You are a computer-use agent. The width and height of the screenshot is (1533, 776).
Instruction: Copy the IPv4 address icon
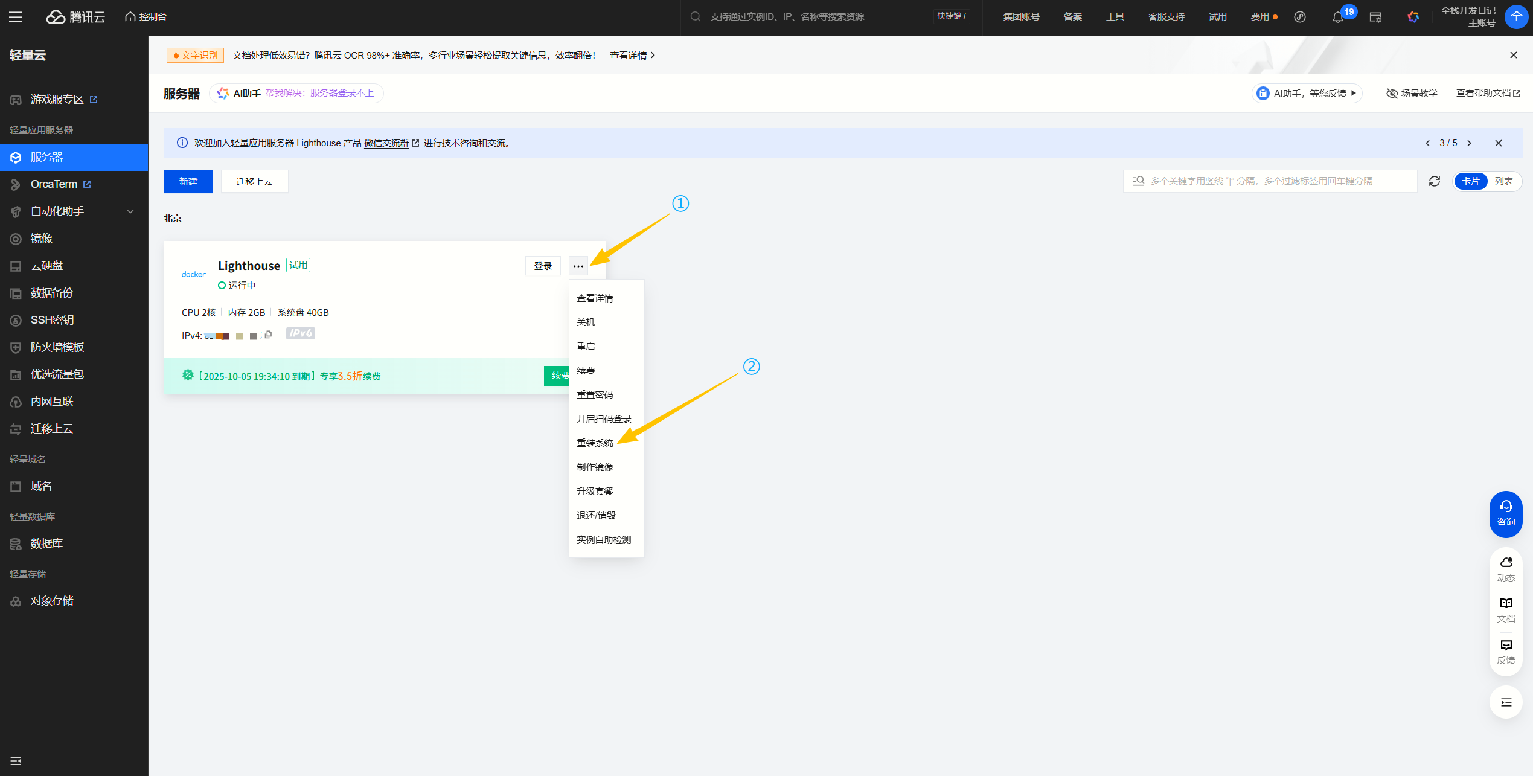pos(269,335)
